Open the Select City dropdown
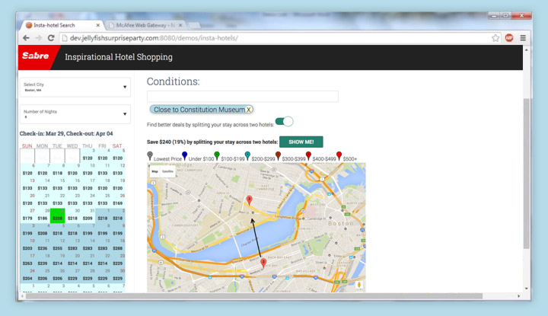The height and width of the screenshot is (316, 548). [x=75, y=87]
